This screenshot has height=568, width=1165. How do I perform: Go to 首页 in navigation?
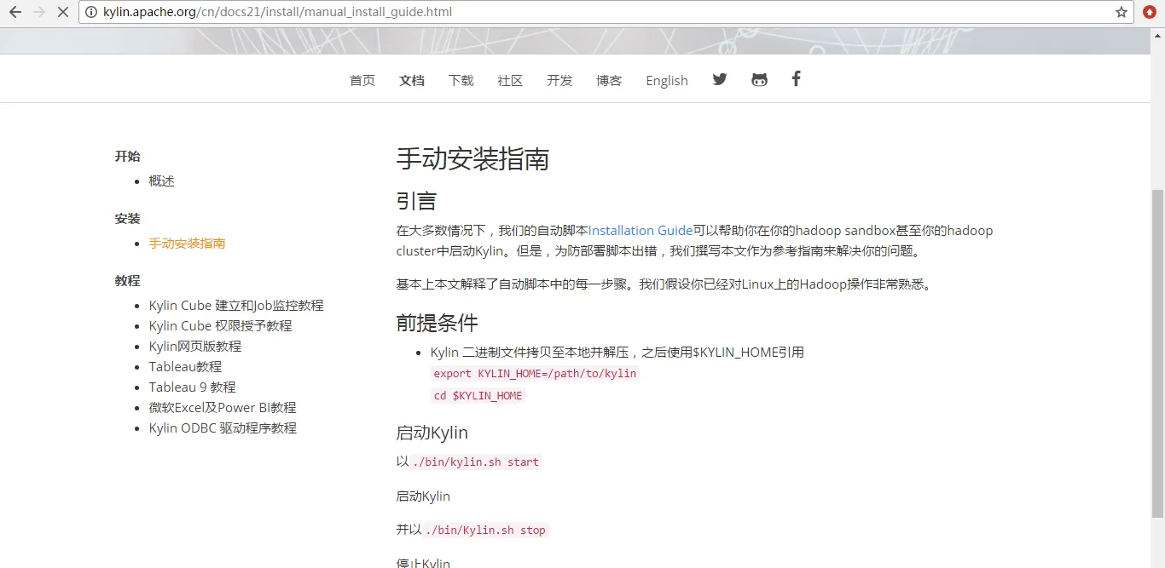pos(362,80)
